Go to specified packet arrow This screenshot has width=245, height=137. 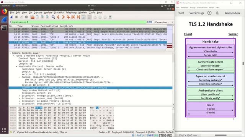pos(68,17)
